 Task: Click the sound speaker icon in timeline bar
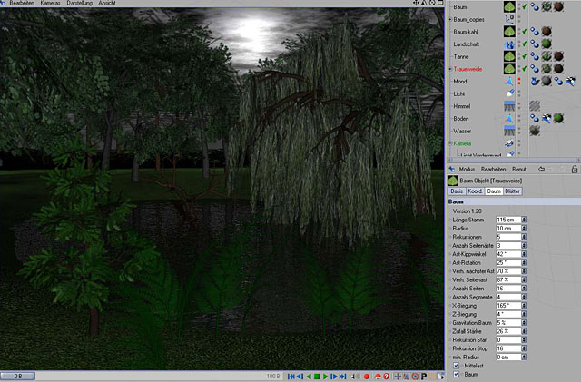point(354,377)
